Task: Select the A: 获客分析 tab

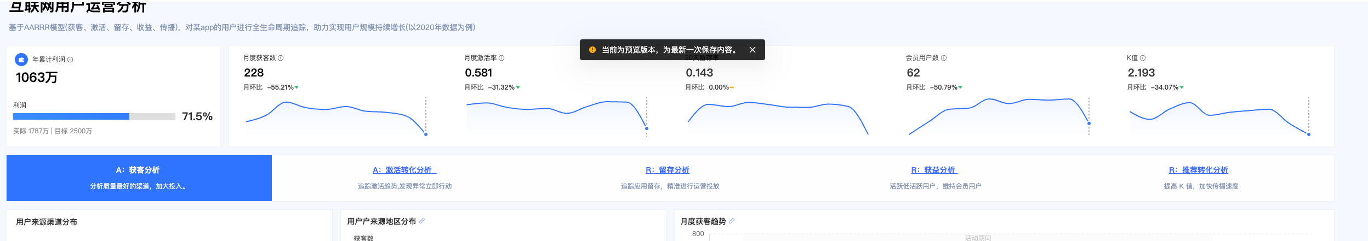Action: (x=139, y=178)
